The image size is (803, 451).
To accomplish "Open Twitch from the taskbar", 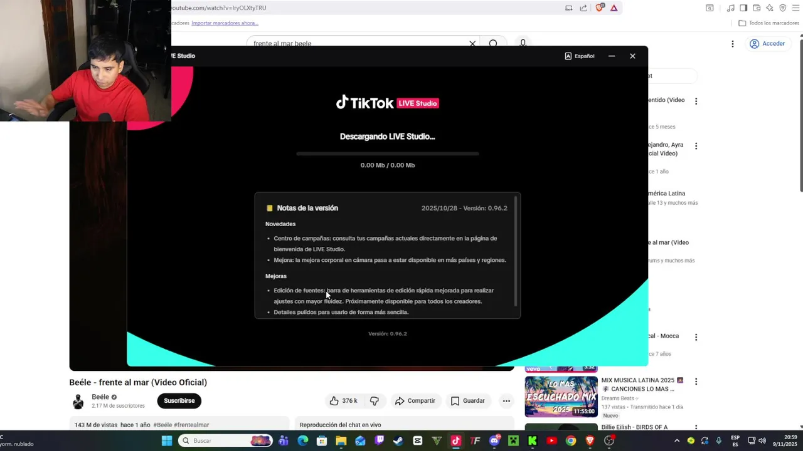I will (x=380, y=441).
